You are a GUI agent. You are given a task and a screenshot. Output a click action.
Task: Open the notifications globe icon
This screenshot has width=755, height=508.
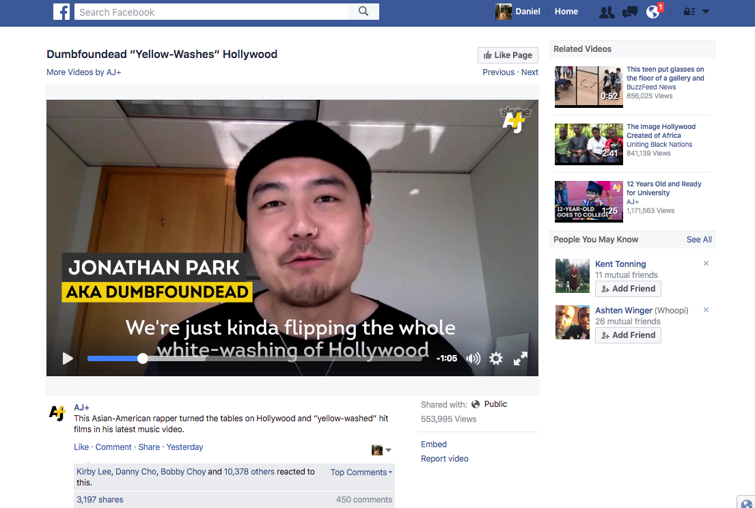tap(653, 12)
